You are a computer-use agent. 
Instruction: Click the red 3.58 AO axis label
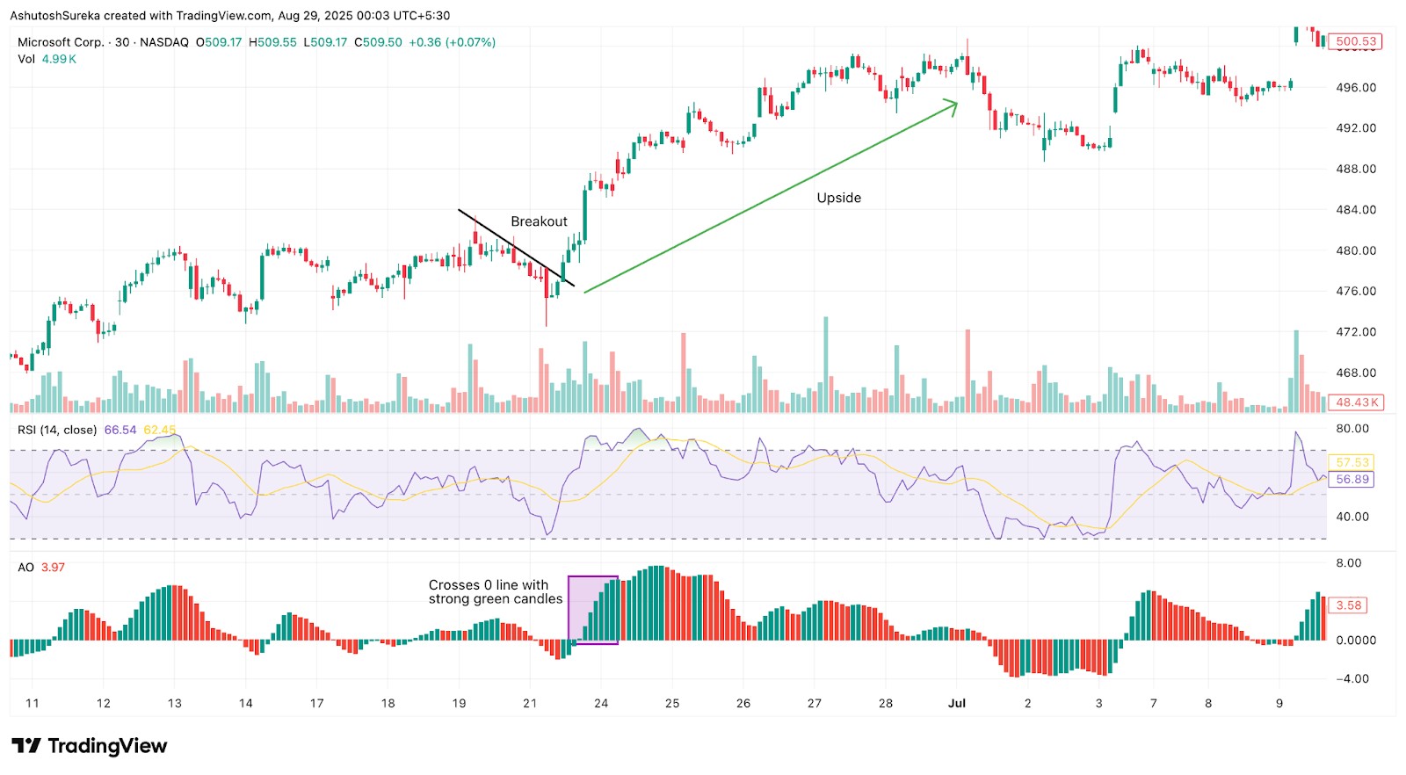[1349, 605]
